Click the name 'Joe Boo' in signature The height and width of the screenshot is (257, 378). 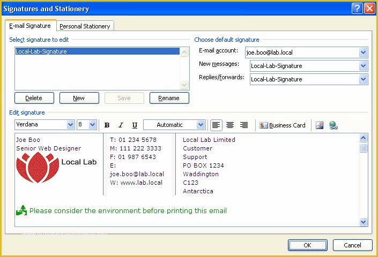pos(28,140)
